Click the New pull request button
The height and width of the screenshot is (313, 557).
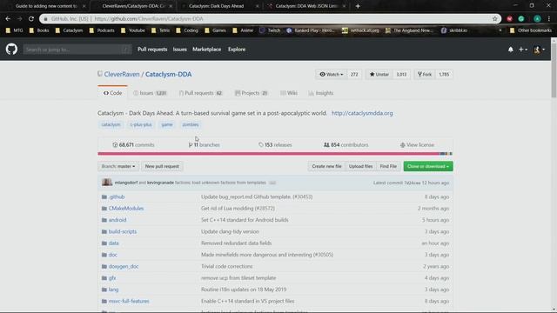click(x=162, y=166)
